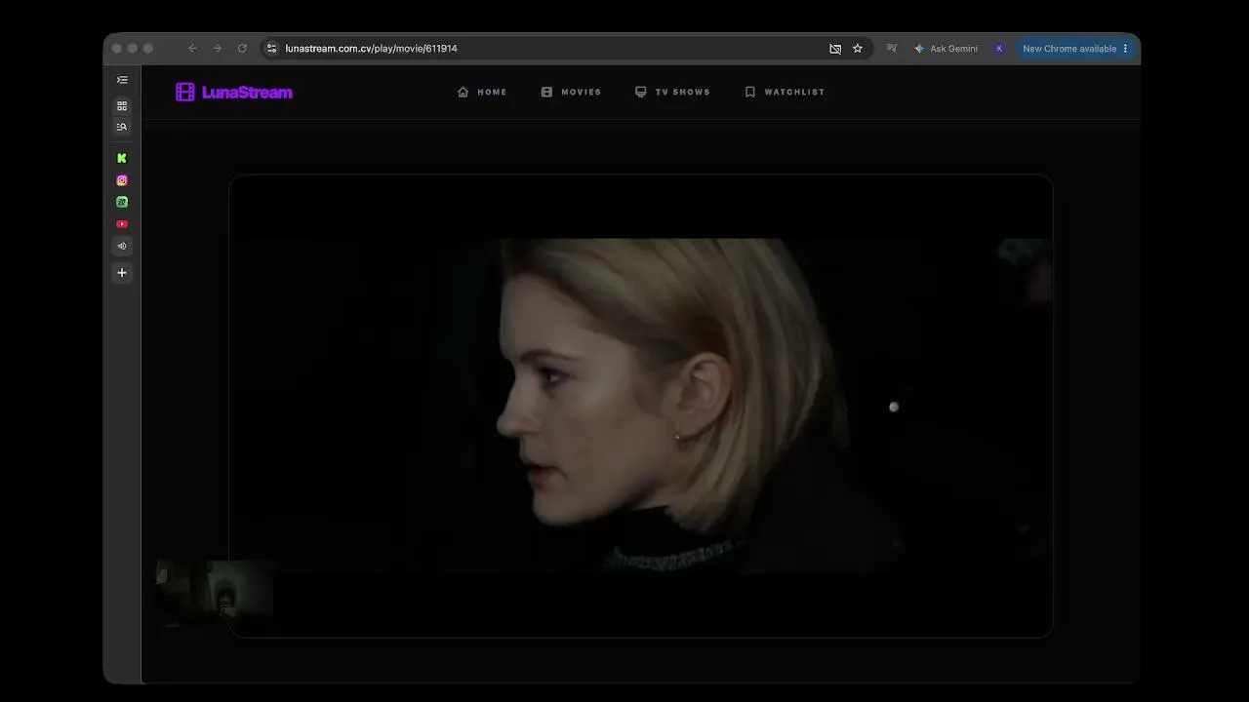Viewport: 1249px width, 702px height.
Task: Switch to the YouTube tab in sidebar
Action: pos(122,224)
